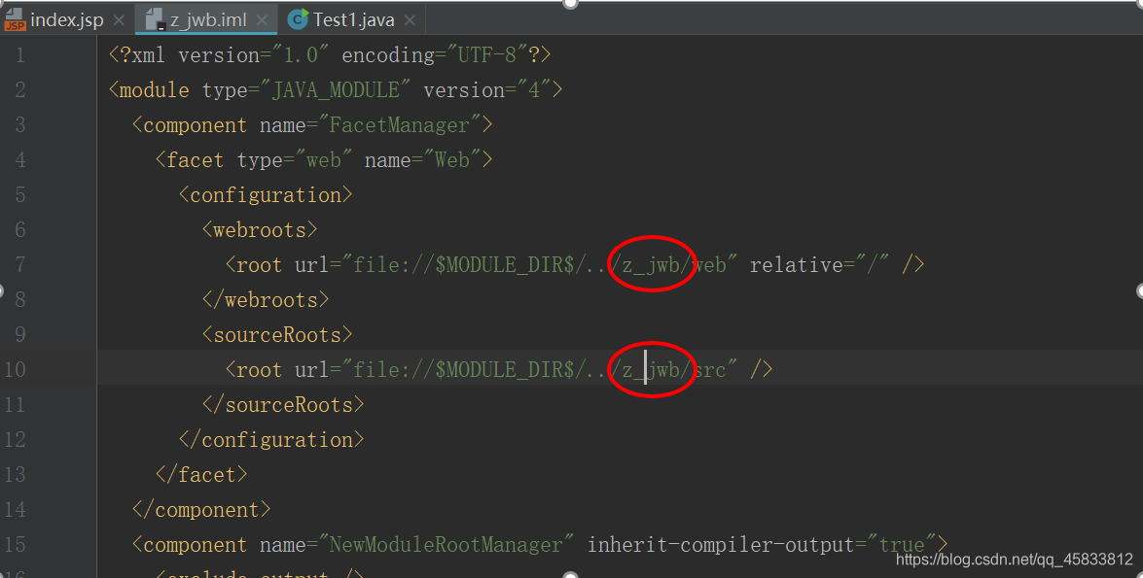This screenshot has height=578, width=1143.
Task: Click the src path text on line 10
Action: click(x=710, y=370)
